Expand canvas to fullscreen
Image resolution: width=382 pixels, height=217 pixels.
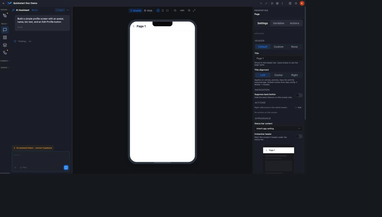194,10
